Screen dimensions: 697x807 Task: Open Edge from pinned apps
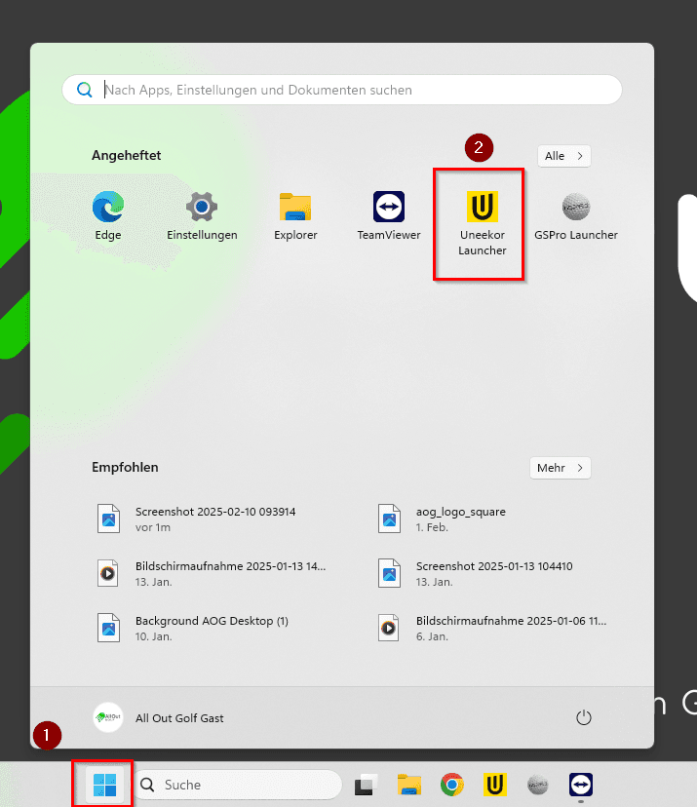(x=108, y=216)
